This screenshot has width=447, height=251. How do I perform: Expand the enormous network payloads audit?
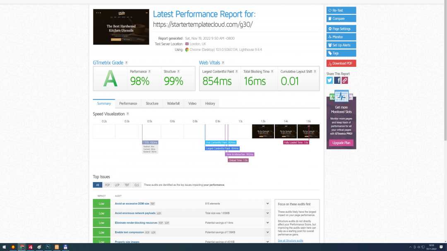tap(267, 213)
